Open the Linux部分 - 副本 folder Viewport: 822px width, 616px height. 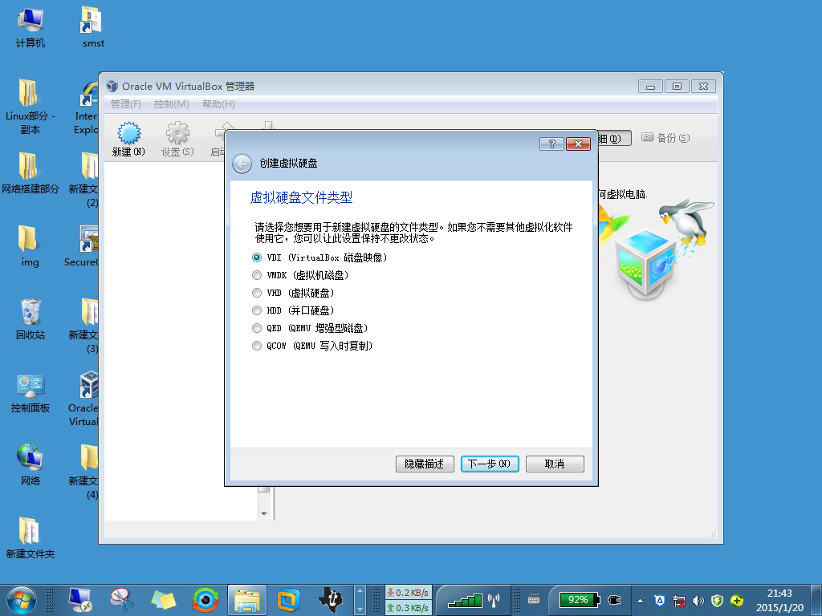30,107
